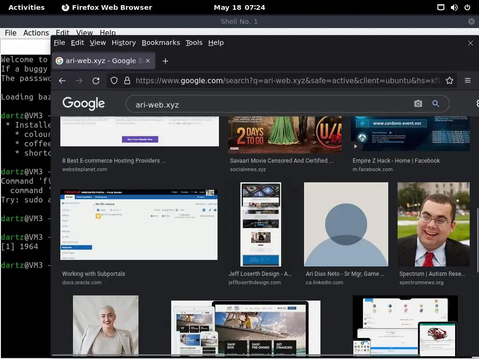Bookmark this page with the star icon
Viewport: 479px width, 359px height.
click(450, 80)
